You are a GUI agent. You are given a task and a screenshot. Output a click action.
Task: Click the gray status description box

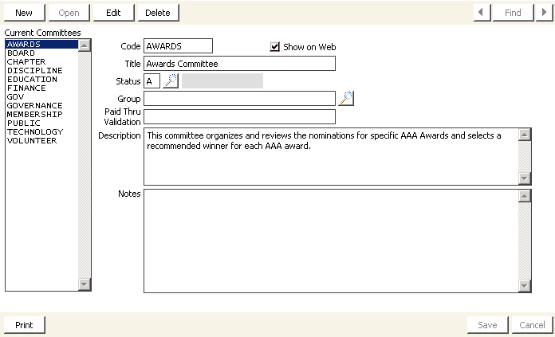222,81
